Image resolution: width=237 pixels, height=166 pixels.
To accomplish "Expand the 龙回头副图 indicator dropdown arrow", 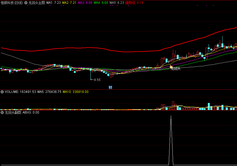I will pyautogui.click(x=2, y=112).
